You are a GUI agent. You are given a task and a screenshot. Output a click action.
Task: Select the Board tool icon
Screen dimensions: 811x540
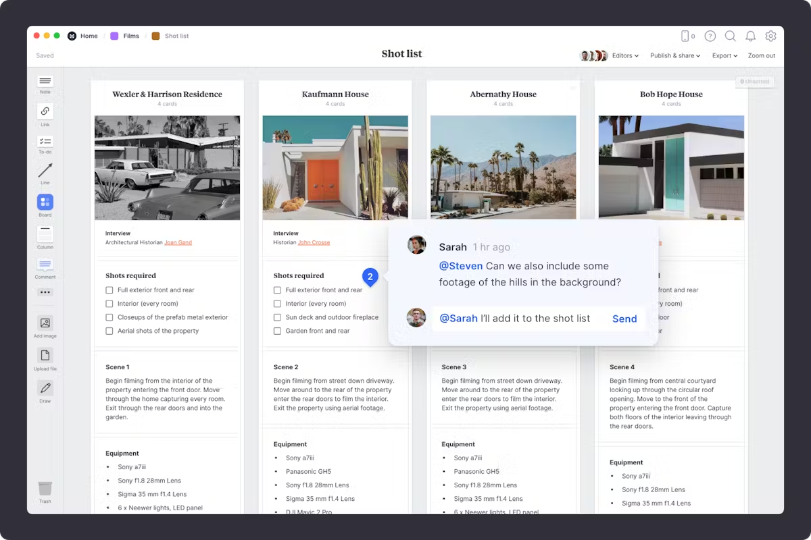pyautogui.click(x=45, y=202)
